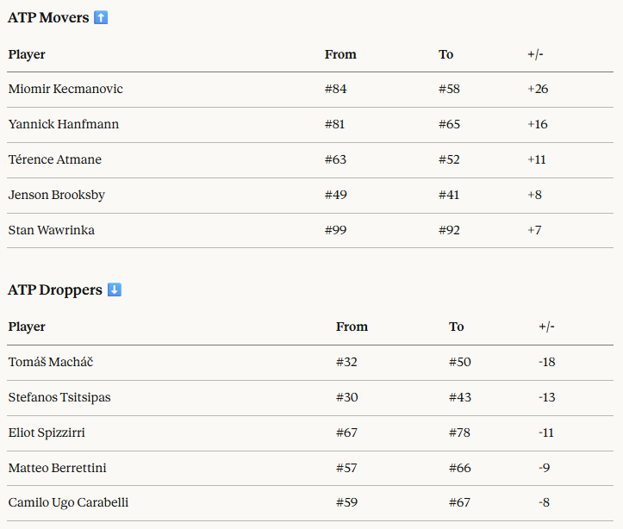Click the down arrow icon beside ATP Droppers

click(115, 289)
